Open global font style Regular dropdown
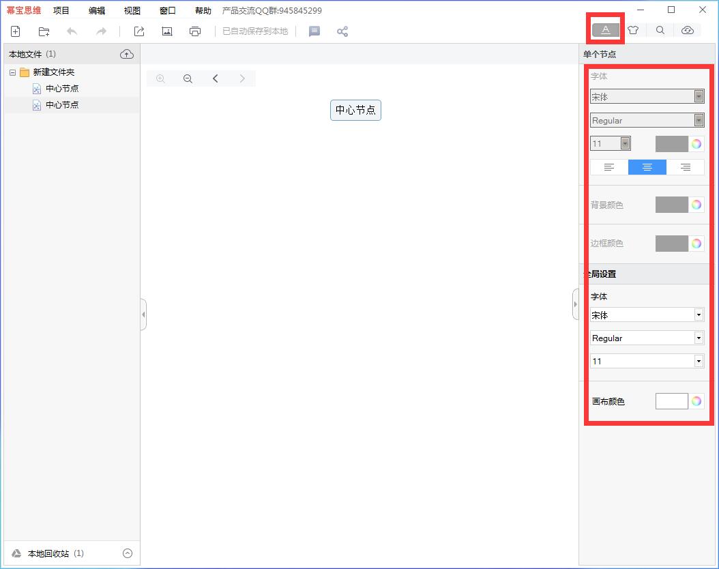The width and height of the screenshot is (719, 569). coord(647,338)
